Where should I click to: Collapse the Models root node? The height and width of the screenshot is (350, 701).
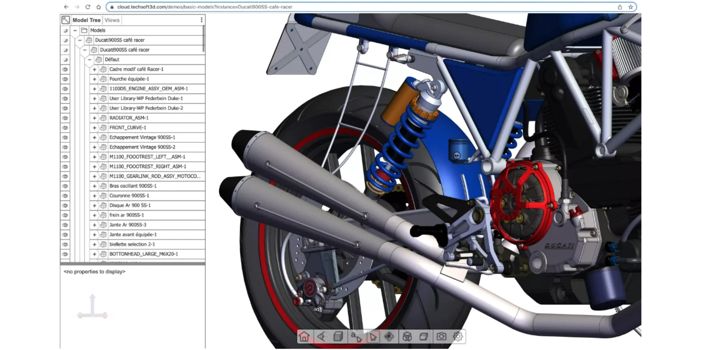75,30
